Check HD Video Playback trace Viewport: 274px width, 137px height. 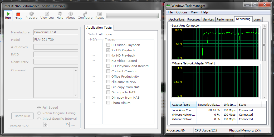pos(108,45)
